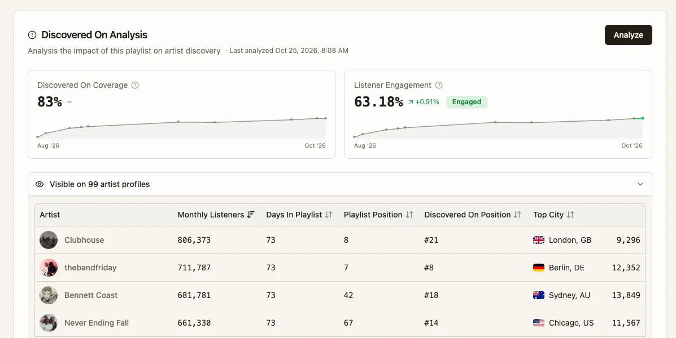Image resolution: width=676 pixels, height=338 pixels.
Task: Click the Discovered On Position header text
Action: click(x=468, y=215)
